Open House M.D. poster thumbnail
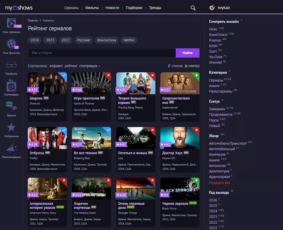The height and width of the screenshot is (230, 283). point(180,138)
